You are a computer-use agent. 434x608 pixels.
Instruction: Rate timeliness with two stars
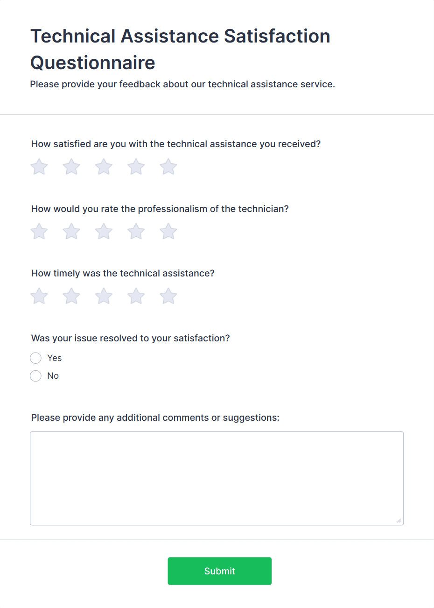click(x=71, y=296)
